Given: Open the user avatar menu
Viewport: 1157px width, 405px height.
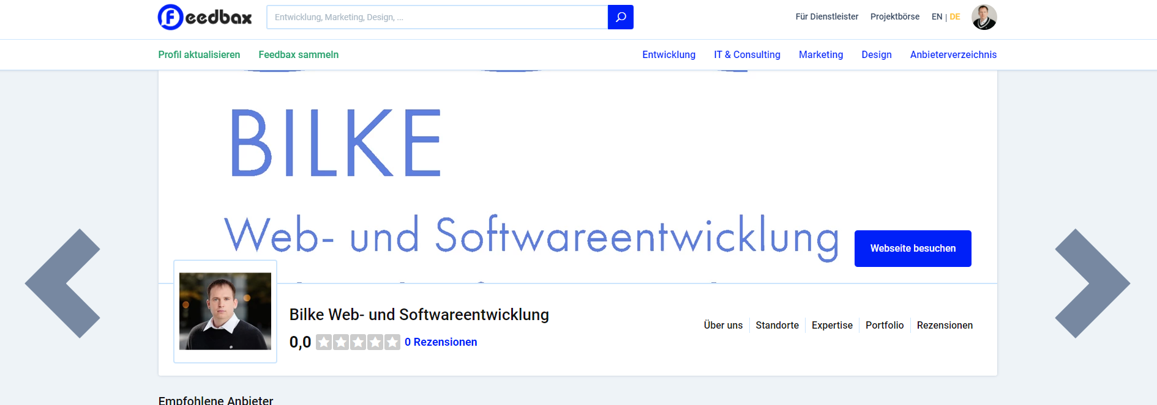Looking at the screenshot, I should (984, 17).
